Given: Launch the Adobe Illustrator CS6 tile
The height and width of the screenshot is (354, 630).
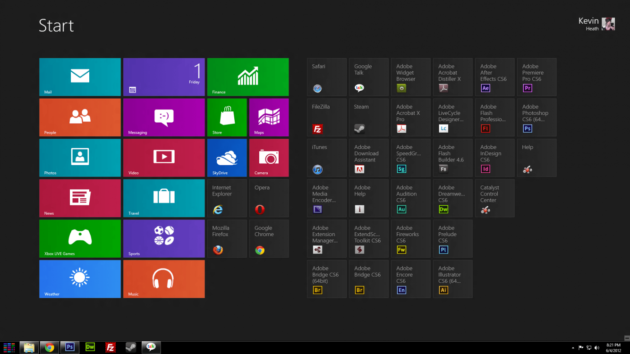Looking at the screenshot, I should 453,279.
